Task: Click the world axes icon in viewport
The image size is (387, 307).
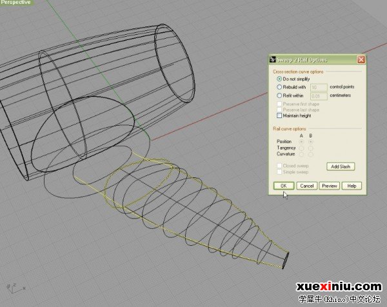Action: click(x=15, y=288)
